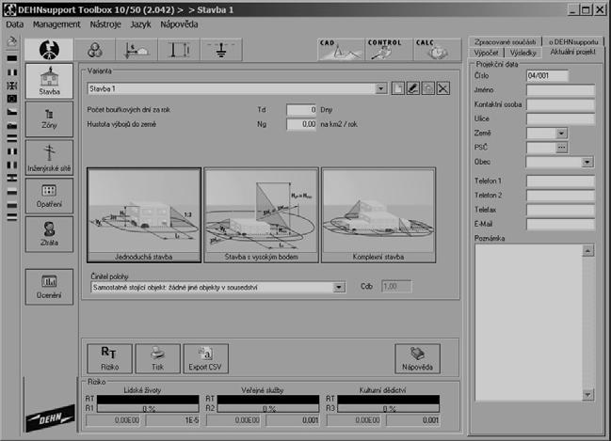Open the Jazyk menu

coord(140,24)
